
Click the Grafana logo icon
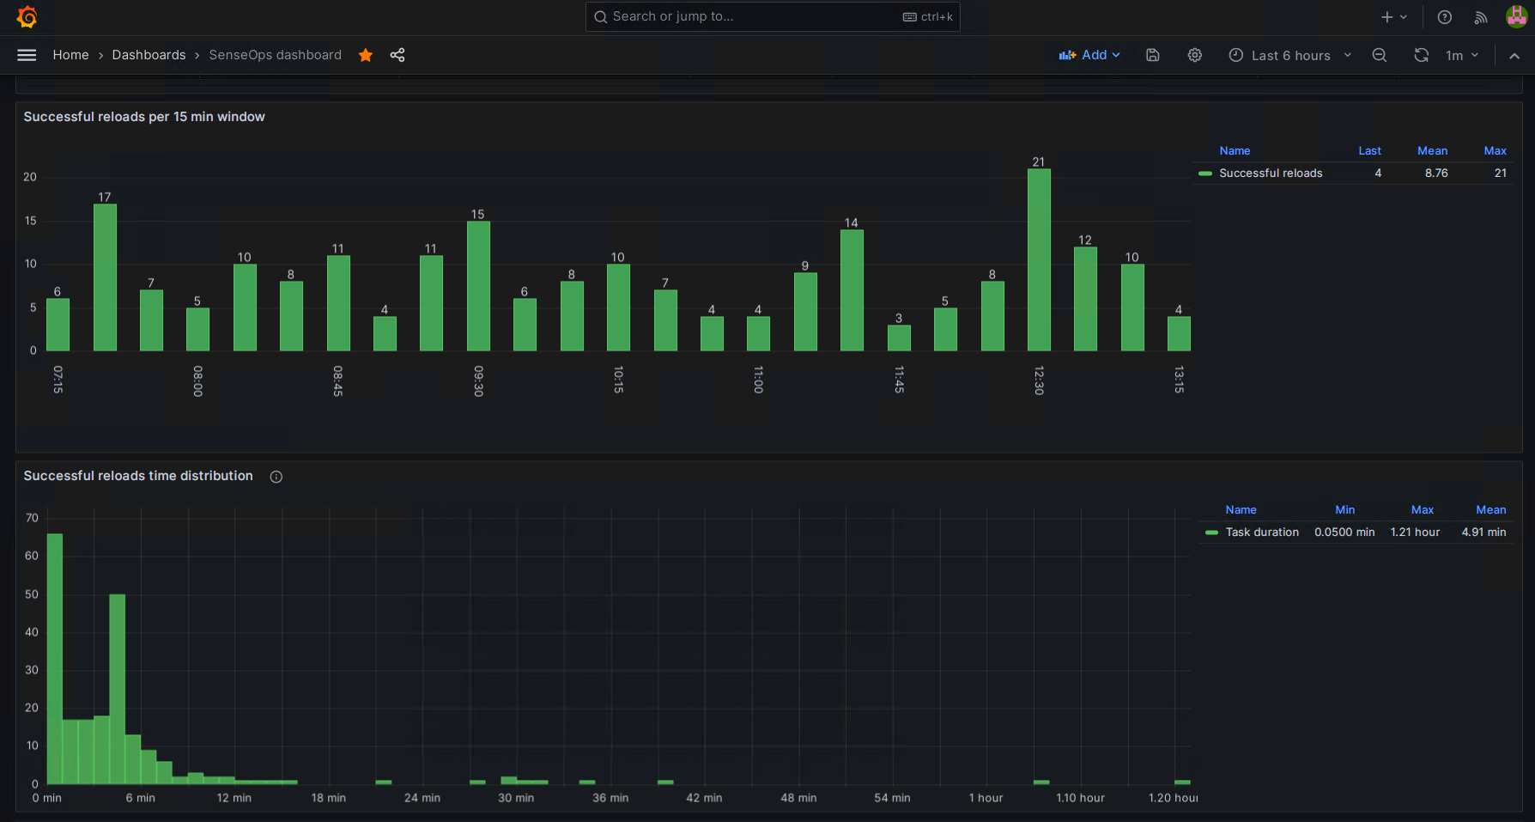click(27, 17)
